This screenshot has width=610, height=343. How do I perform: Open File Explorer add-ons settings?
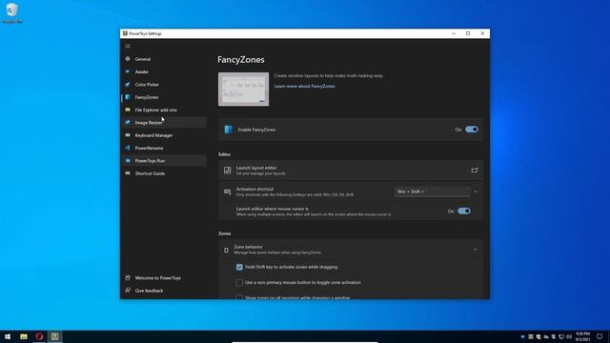coord(164,111)
